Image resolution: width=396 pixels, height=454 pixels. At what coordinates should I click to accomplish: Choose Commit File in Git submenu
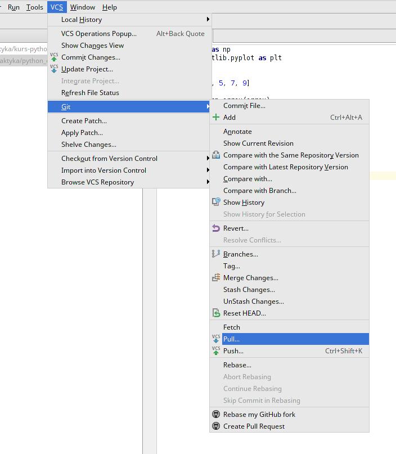[x=289, y=106]
